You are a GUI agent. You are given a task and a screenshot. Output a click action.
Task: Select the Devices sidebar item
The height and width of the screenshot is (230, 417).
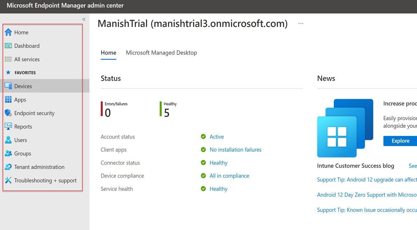(x=23, y=86)
